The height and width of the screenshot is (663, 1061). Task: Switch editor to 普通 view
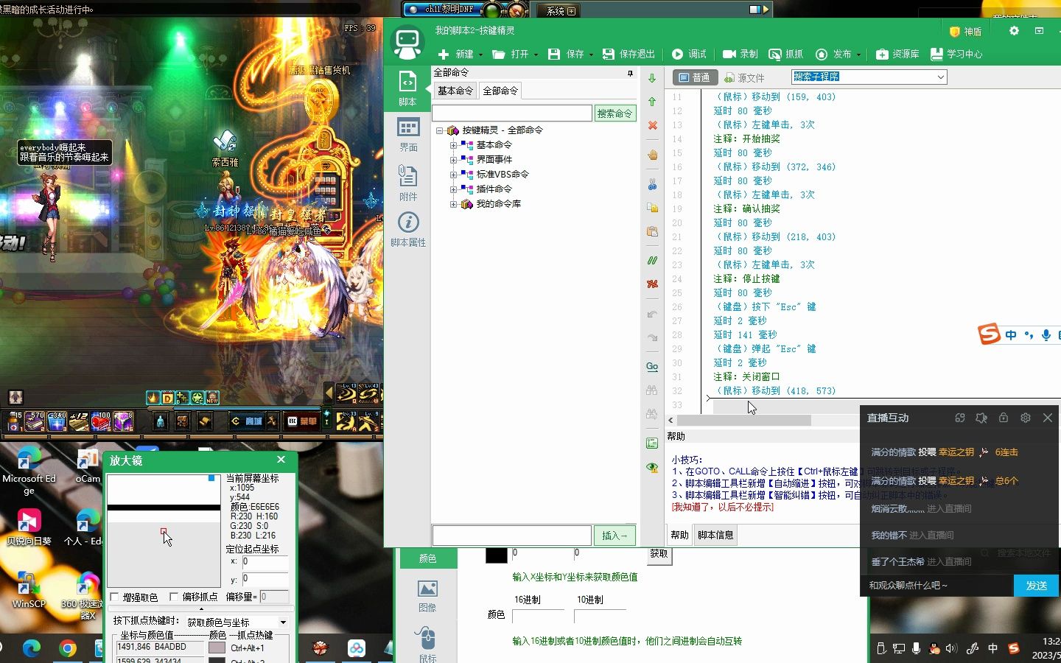[694, 77]
